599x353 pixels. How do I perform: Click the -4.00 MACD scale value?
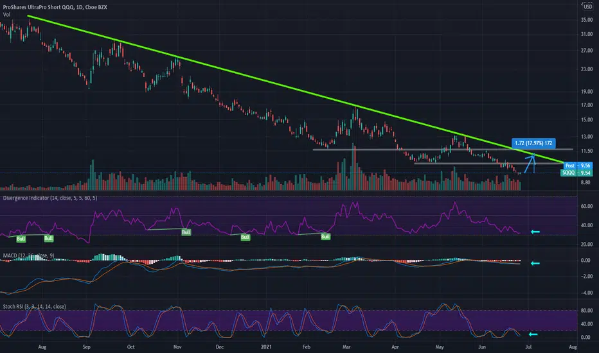(586, 293)
